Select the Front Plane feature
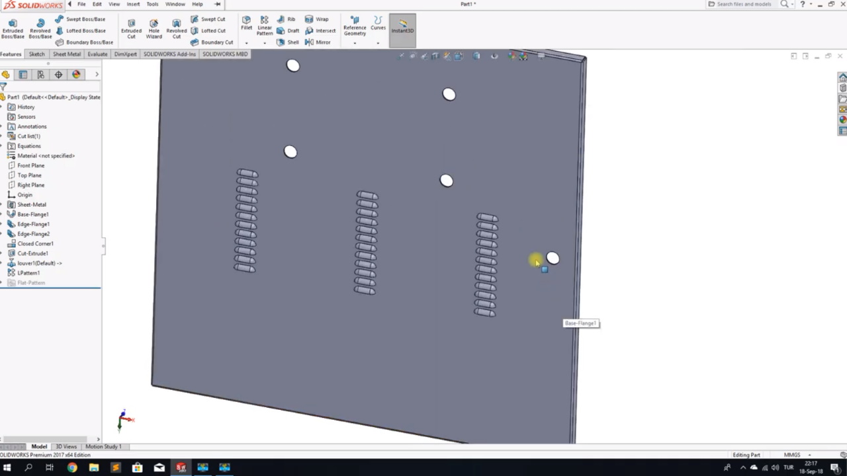This screenshot has height=476, width=847. [30, 165]
